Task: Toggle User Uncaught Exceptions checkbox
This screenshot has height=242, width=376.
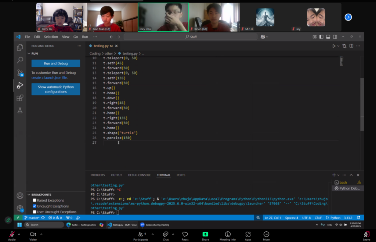Action: (35, 212)
